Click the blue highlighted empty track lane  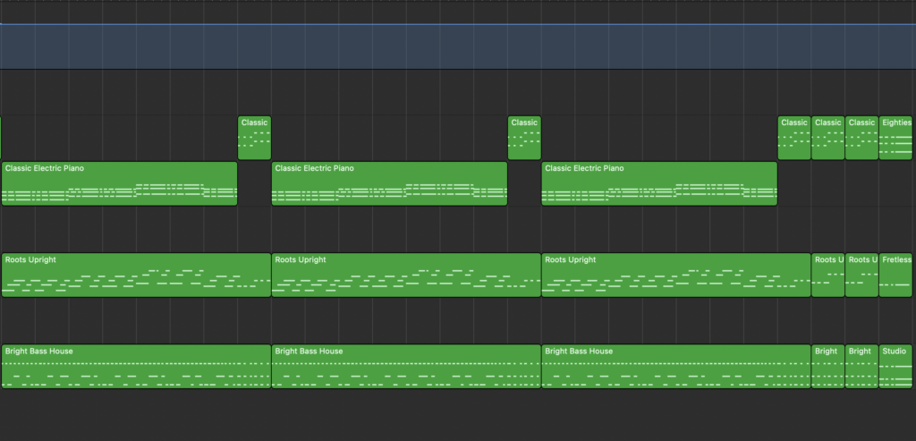[458, 47]
